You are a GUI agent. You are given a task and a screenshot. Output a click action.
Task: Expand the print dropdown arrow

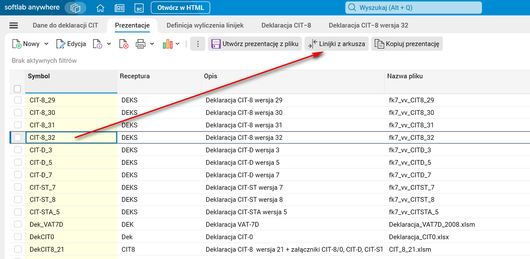tap(152, 44)
